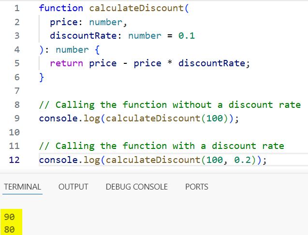Click 'log' method on line 9
308x235 pixels.
tap(92, 119)
